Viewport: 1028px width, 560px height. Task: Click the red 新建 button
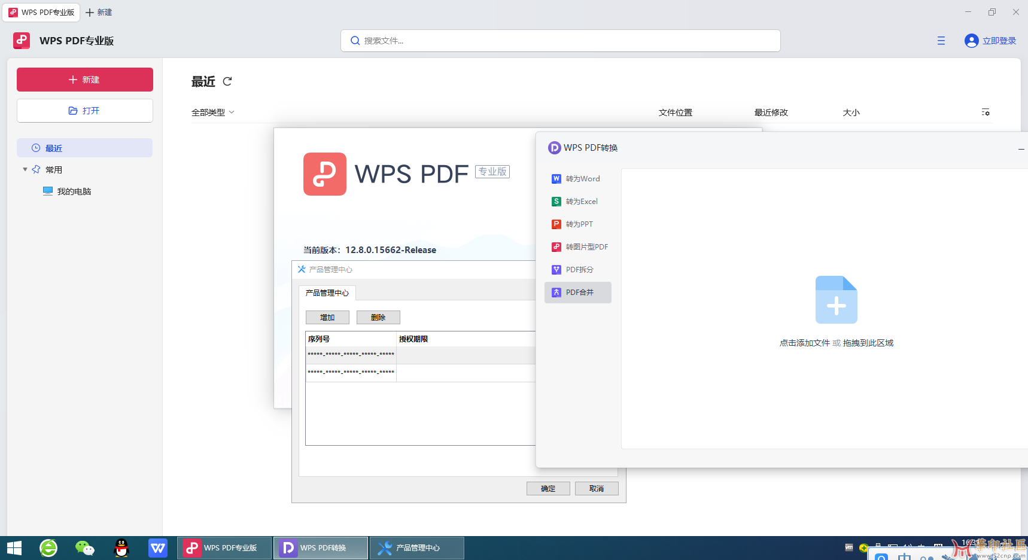click(85, 80)
